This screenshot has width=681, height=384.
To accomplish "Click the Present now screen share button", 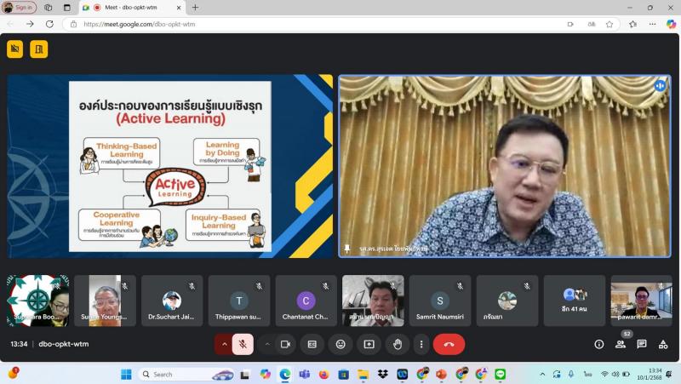I will (369, 345).
